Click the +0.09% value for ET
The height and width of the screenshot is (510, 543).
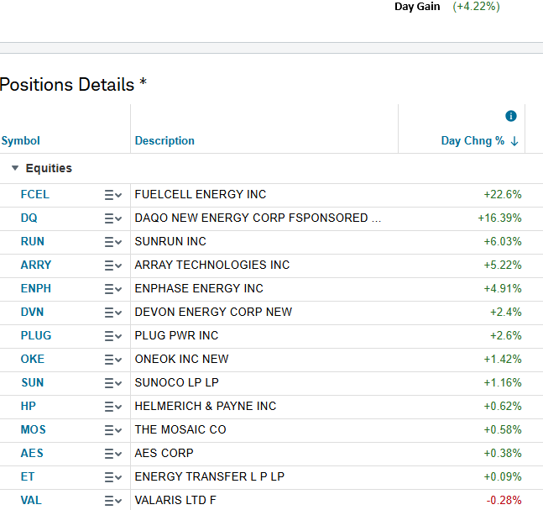point(503,476)
